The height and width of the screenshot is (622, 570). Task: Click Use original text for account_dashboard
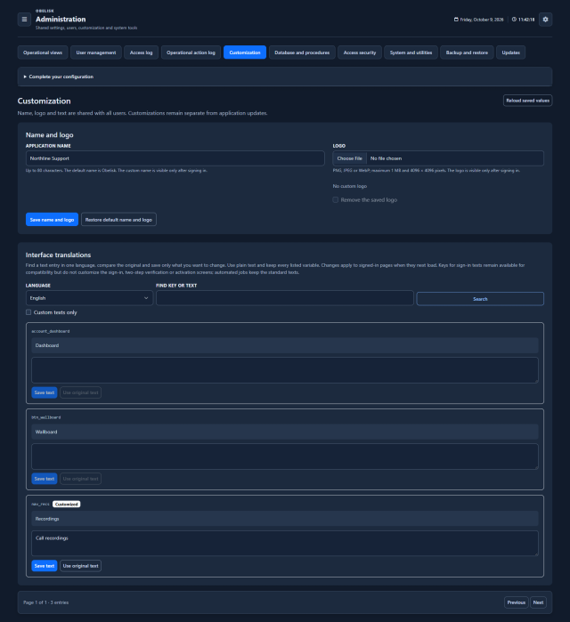(80, 392)
